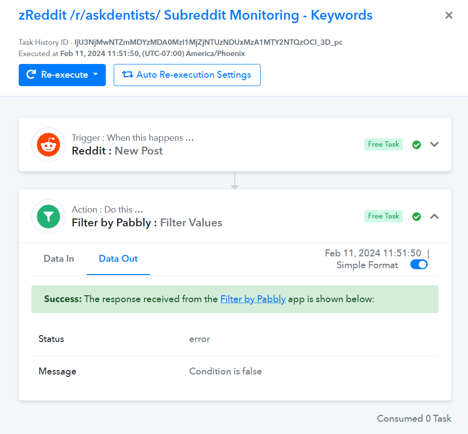Click the Free Task badge on Reddit trigger
Image resolution: width=468 pixels, height=434 pixels.
tap(383, 145)
